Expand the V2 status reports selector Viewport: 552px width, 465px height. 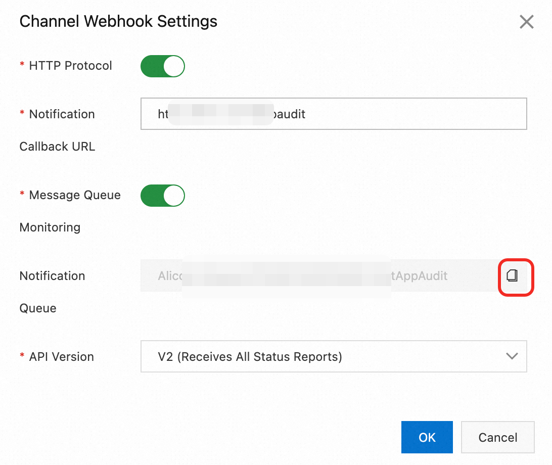pos(334,356)
